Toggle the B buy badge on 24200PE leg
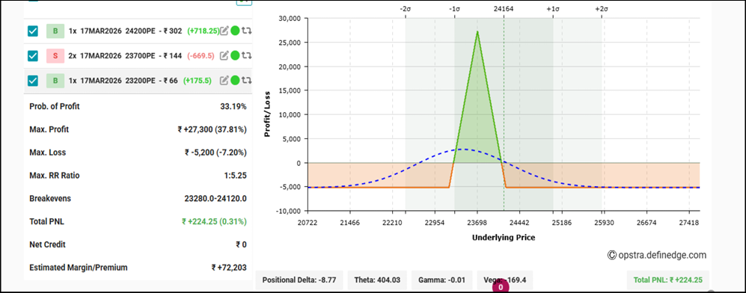Viewport: 746px width, 293px height. tap(55, 31)
